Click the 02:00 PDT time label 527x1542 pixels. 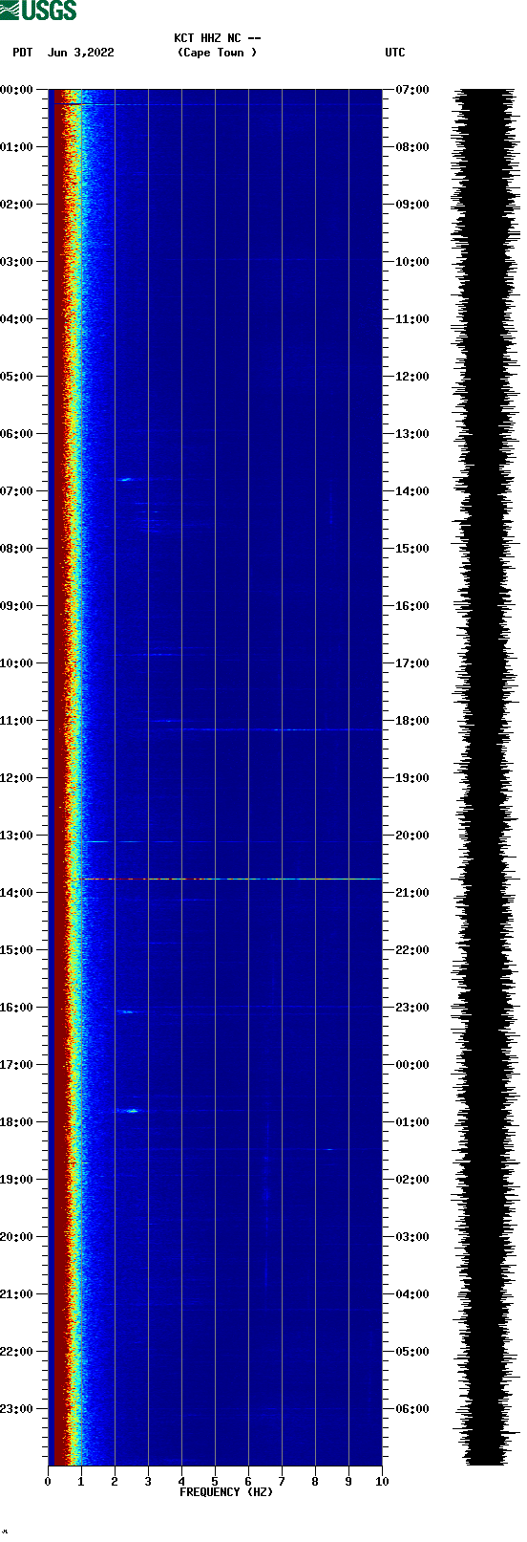17,205
